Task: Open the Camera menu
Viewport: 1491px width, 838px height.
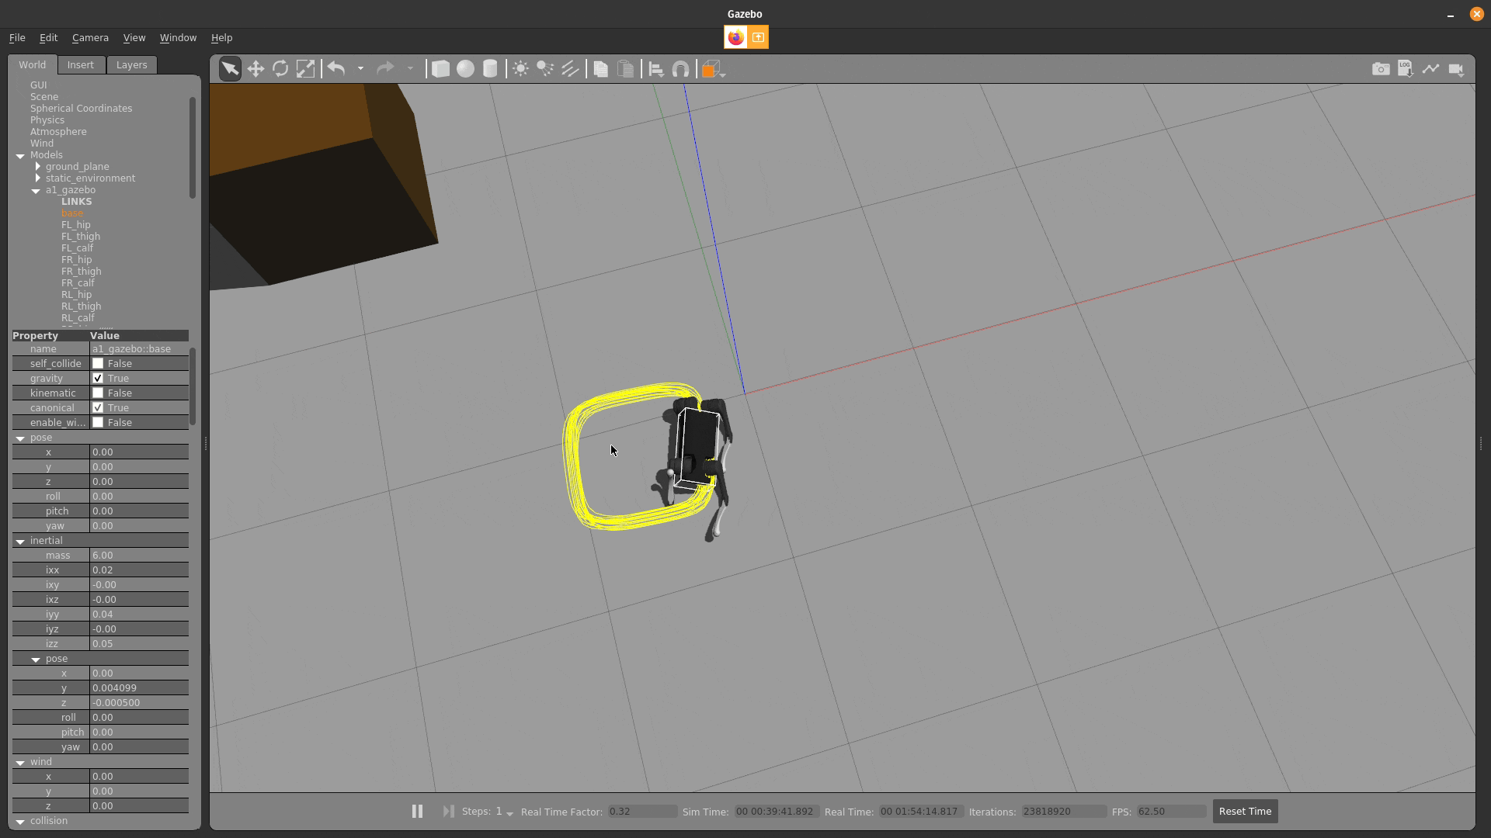Action: click(90, 37)
